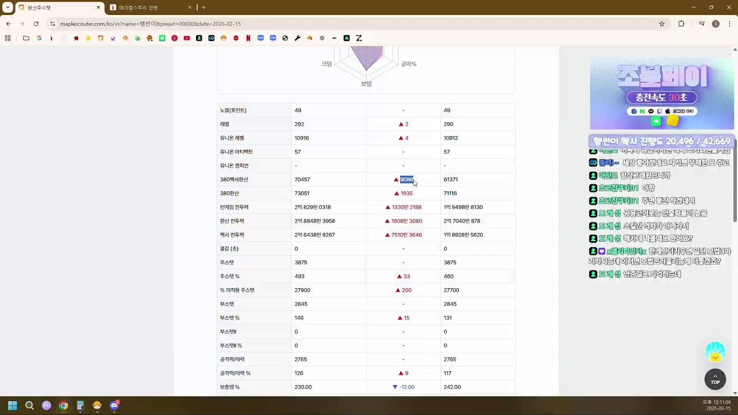Click the 10916 union level value
The height and width of the screenshot is (415, 738).
(x=302, y=138)
